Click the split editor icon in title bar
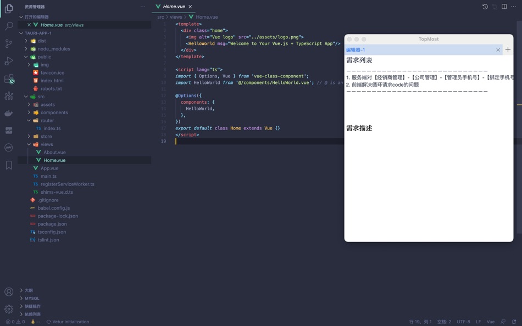 (504, 6)
